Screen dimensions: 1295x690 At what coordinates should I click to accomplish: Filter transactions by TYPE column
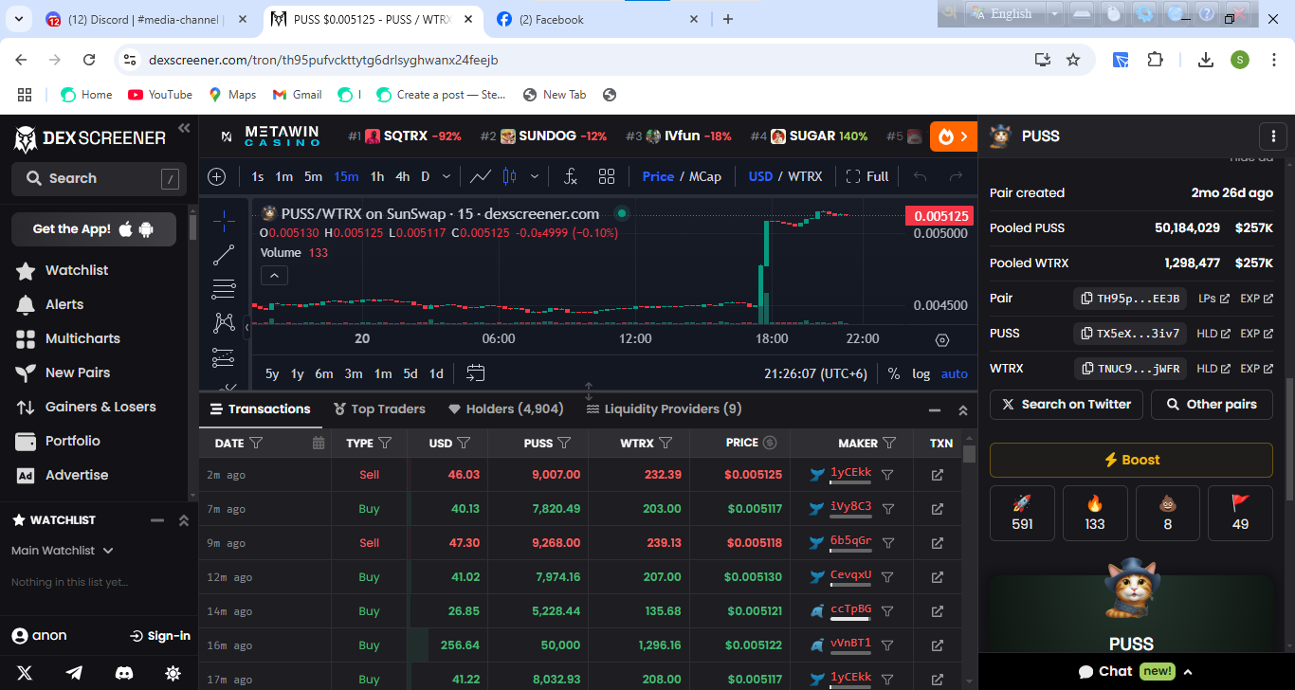385,443
